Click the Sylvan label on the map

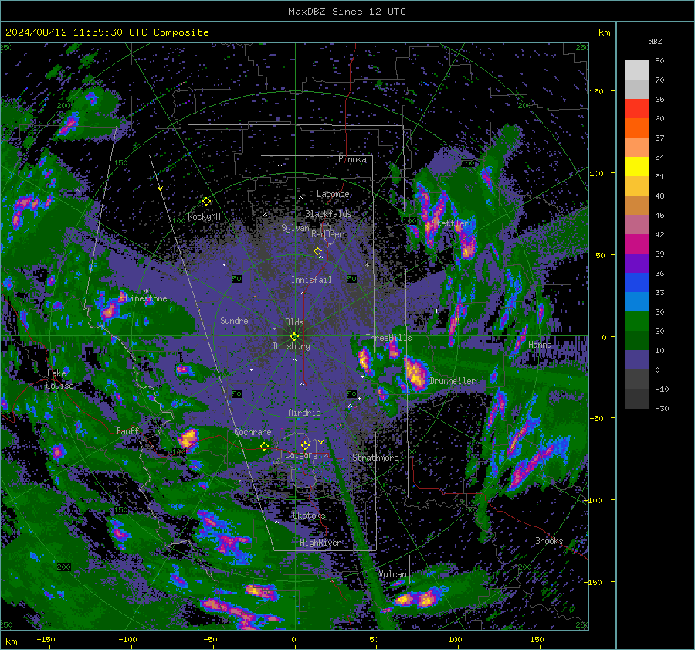(x=295, y=228)
